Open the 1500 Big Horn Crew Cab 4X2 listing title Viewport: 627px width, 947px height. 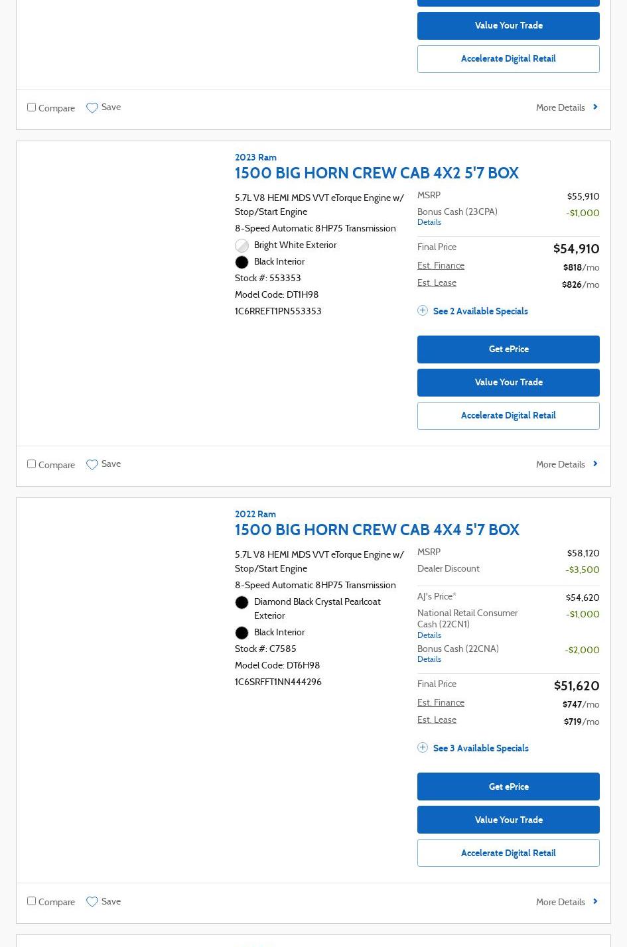376,173
